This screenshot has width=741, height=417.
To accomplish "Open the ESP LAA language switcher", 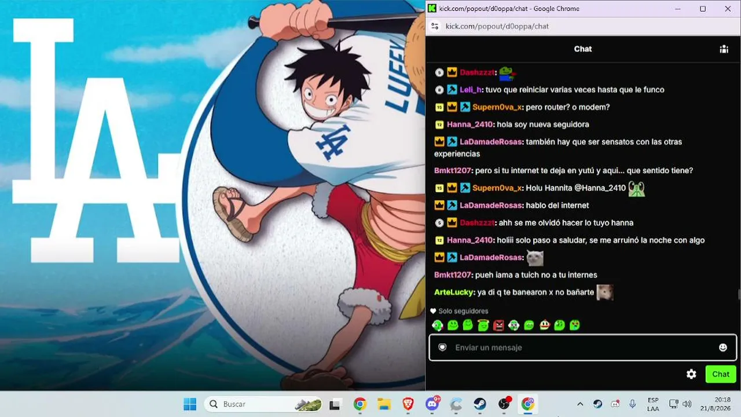I will pyautogui.click(x=653, y=404).
